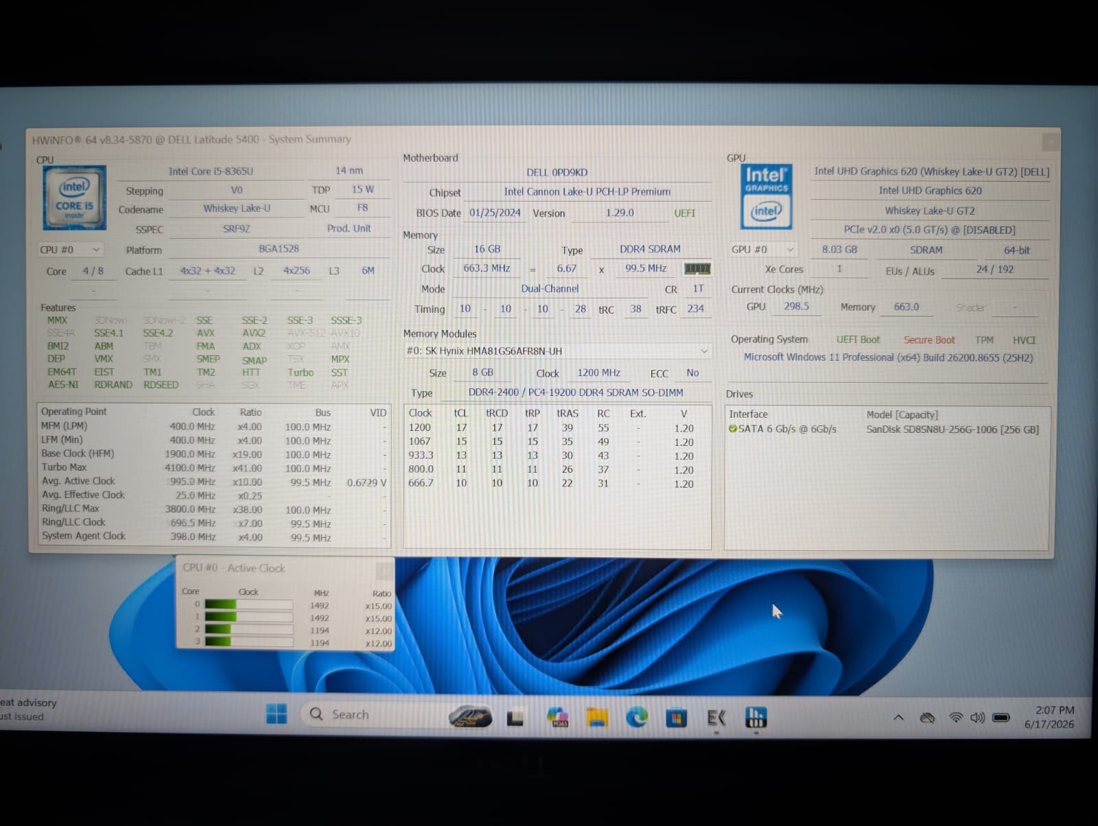Launch Microsoft Edge from the taskbar
This screenshot has height=826, width=1098.
pos(637,718)
